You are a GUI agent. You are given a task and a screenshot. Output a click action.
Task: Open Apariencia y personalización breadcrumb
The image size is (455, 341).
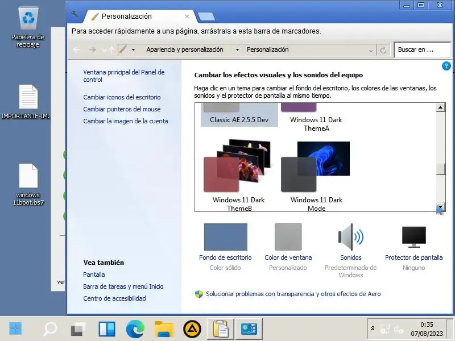tap(185, 49)
